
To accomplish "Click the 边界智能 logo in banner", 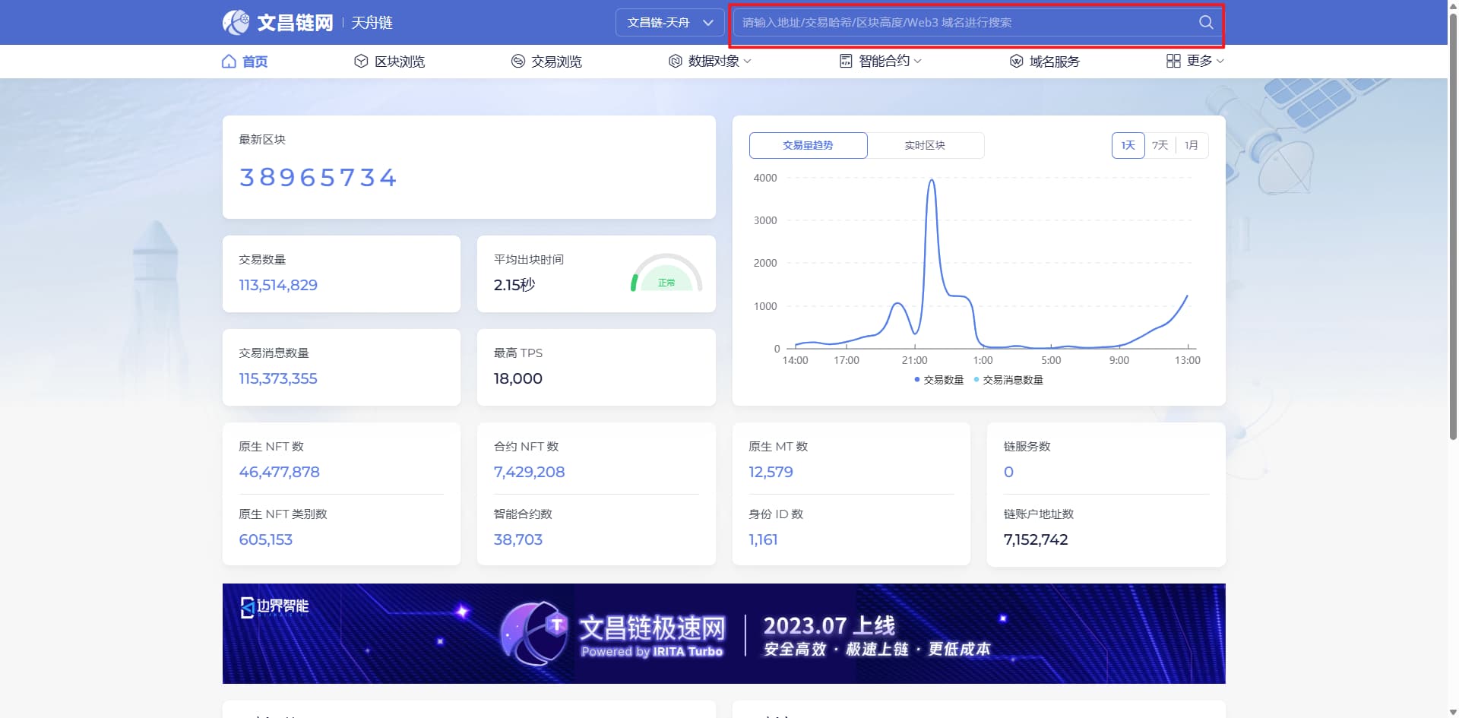I will coord(274,606).
